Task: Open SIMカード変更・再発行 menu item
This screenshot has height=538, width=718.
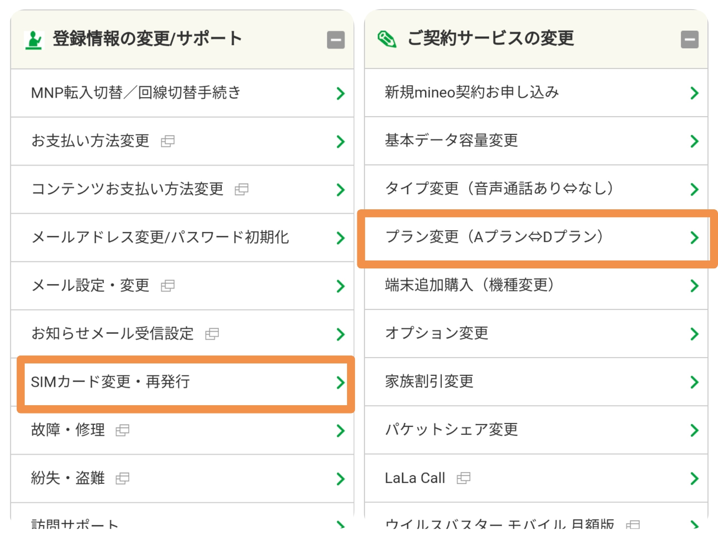Action: pos(110,382)
